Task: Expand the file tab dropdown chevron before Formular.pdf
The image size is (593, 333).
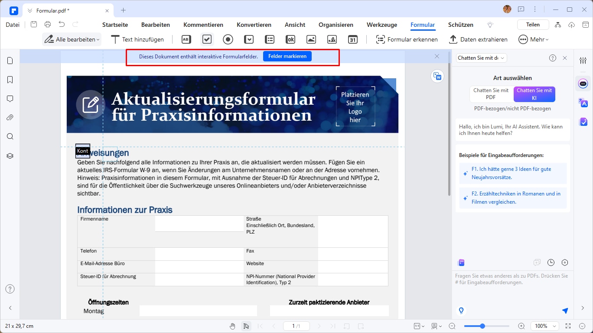Action: [29, 10]
